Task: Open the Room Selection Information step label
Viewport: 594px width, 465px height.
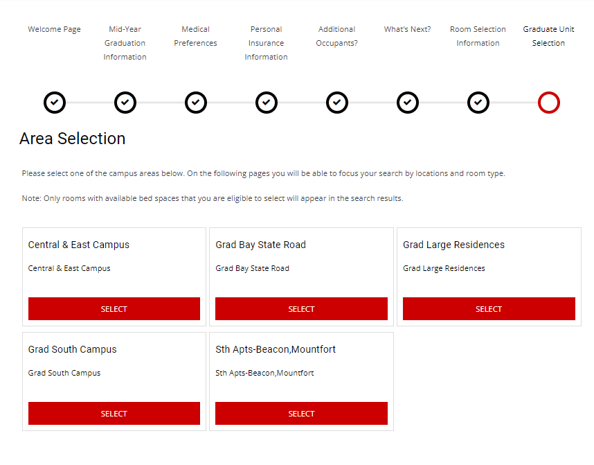Action: 478,36
